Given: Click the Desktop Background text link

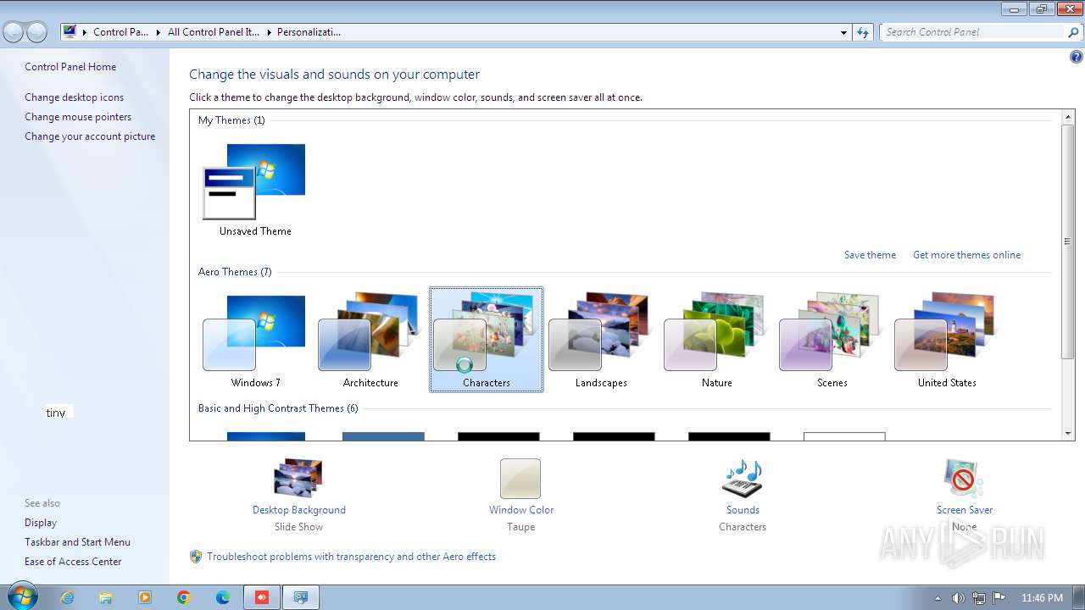Looking at the screenshot, I should click(x=298, y=510).
